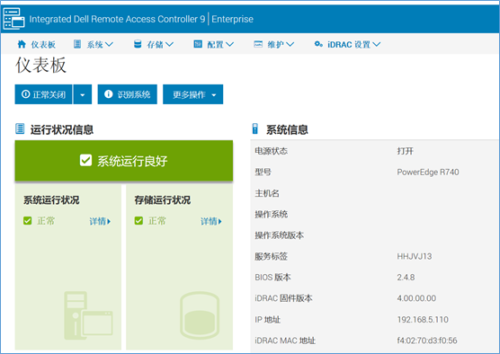The height and width of the screenshot is (354, 500).
Task: Click the 主机名 label
Action: pyautogui.click(x=267, y=193)
